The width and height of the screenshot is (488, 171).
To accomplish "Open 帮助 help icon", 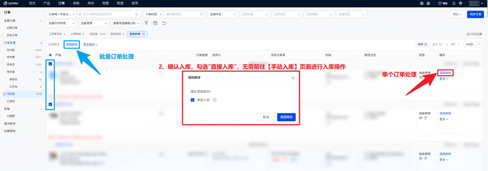I will click(x=443, y=3).
